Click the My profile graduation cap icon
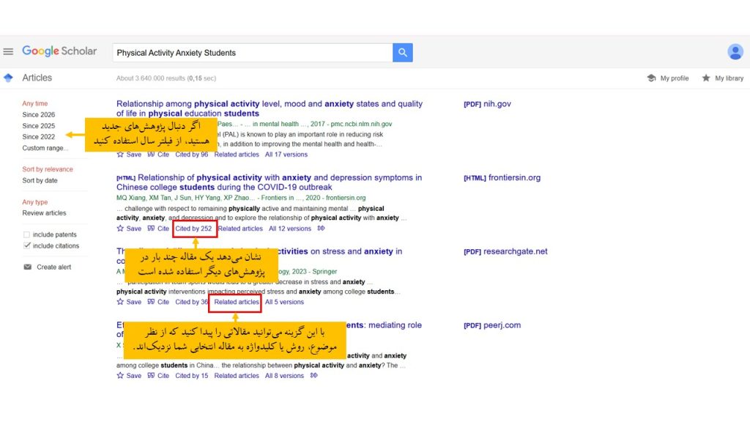This screenshot has height=422, width=750. (651, 78)
